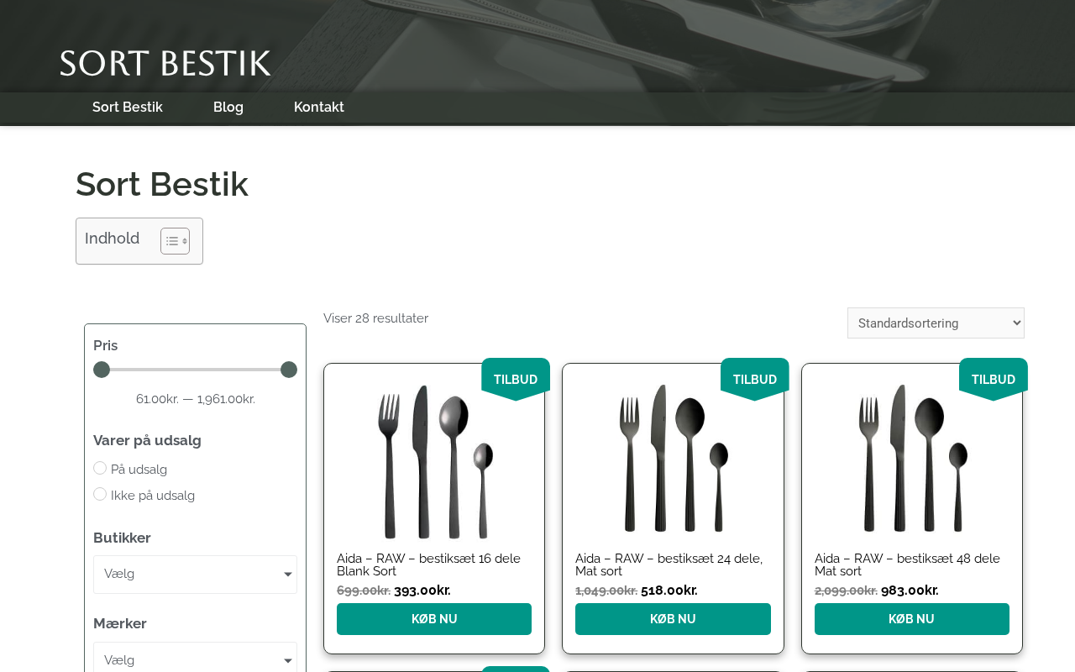1075x672 pixels.
Task: Click the SORT BESTIK site logo
Action: pyautogui.click(x=165, y=63)
